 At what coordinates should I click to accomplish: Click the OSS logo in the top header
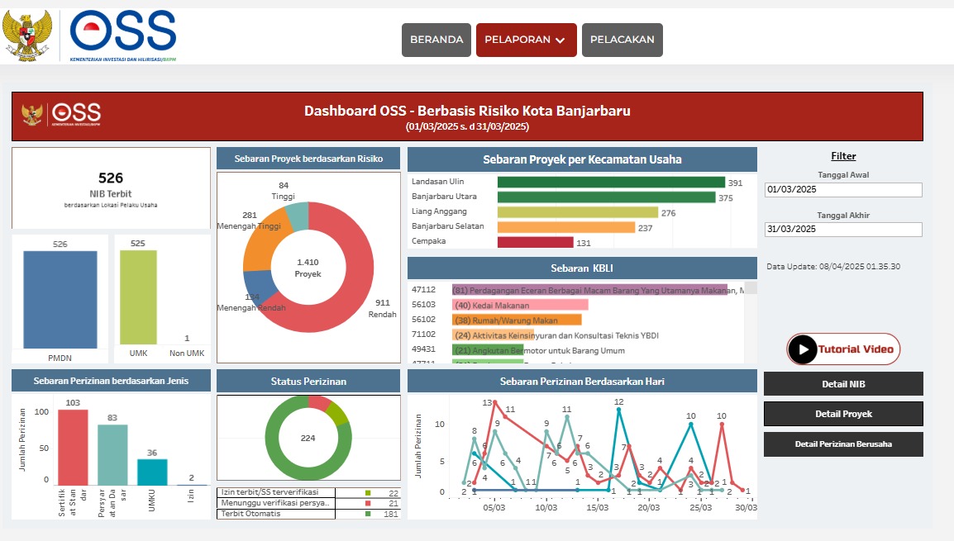pyautogui.click(x=123, y=35)
